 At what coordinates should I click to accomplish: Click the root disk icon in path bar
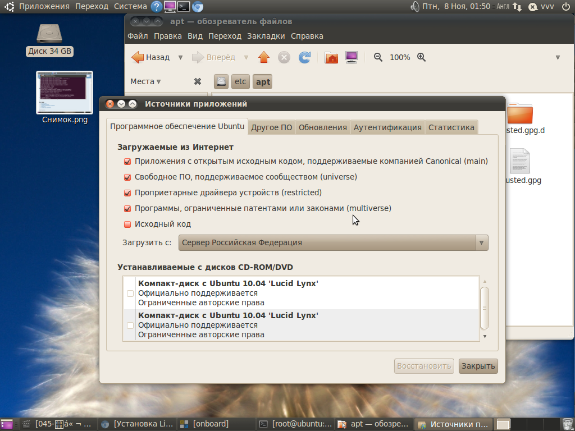[221, 81]
